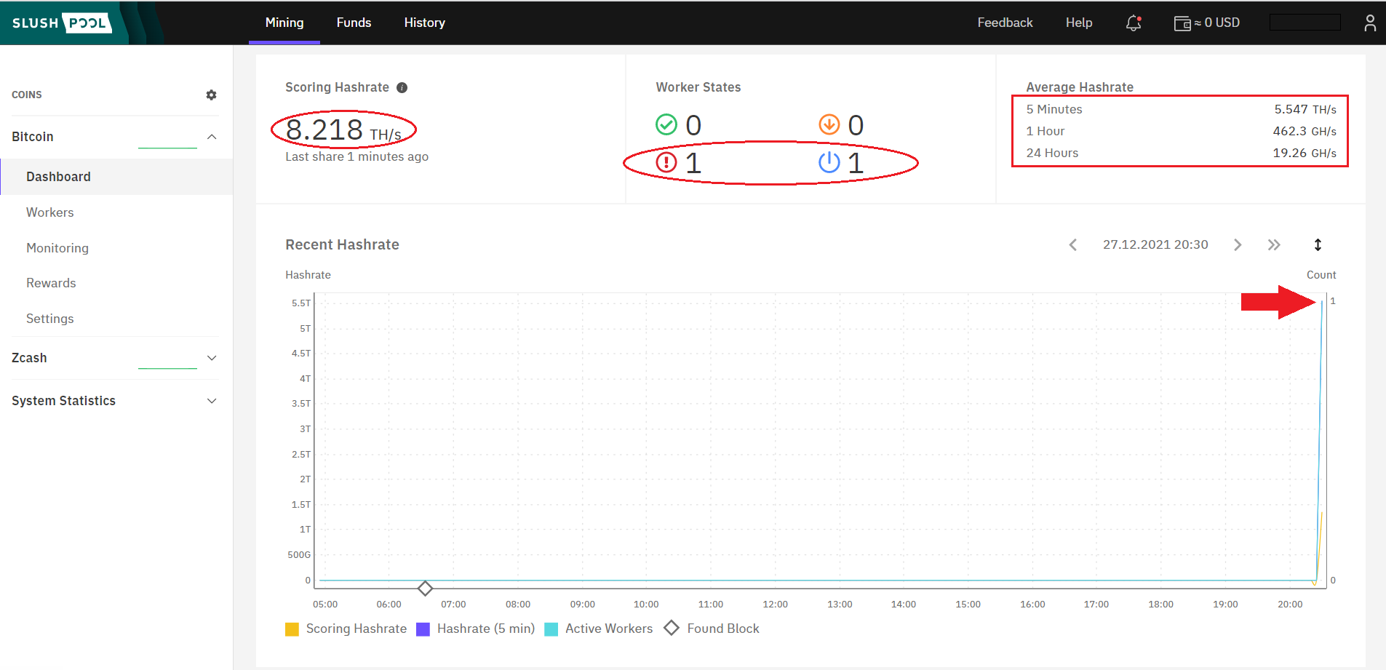Open the Help link
The height and width of the screenshot is (670, 1386).
pyautogui.click(x=1079, y=23)
